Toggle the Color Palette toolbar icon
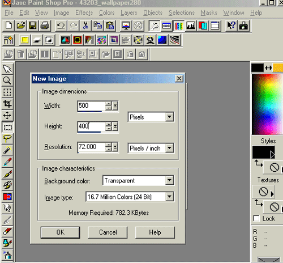Image resolution: width=283 pixels, height=263 pixels. click(x=178, y=26)
